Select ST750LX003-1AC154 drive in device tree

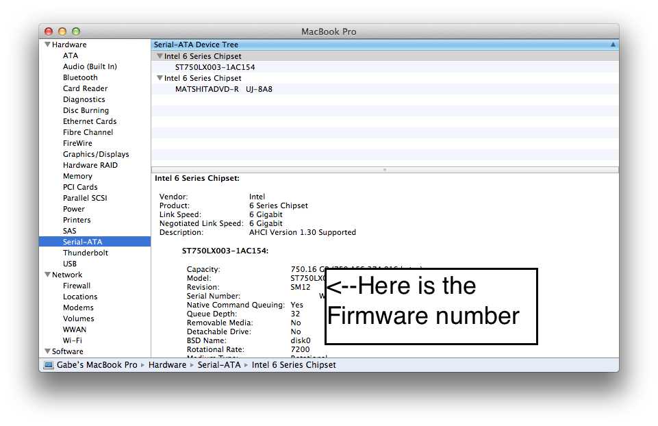tap(215, 67)
